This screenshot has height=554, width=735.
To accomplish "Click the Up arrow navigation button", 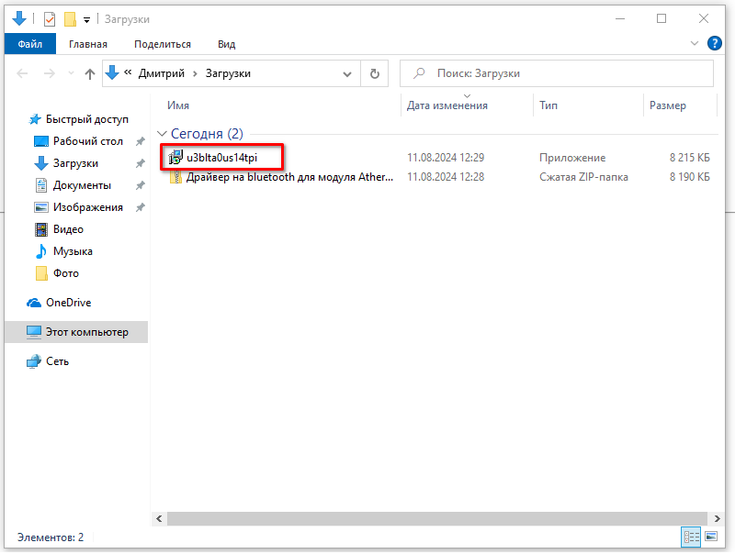I will [90, 73].
